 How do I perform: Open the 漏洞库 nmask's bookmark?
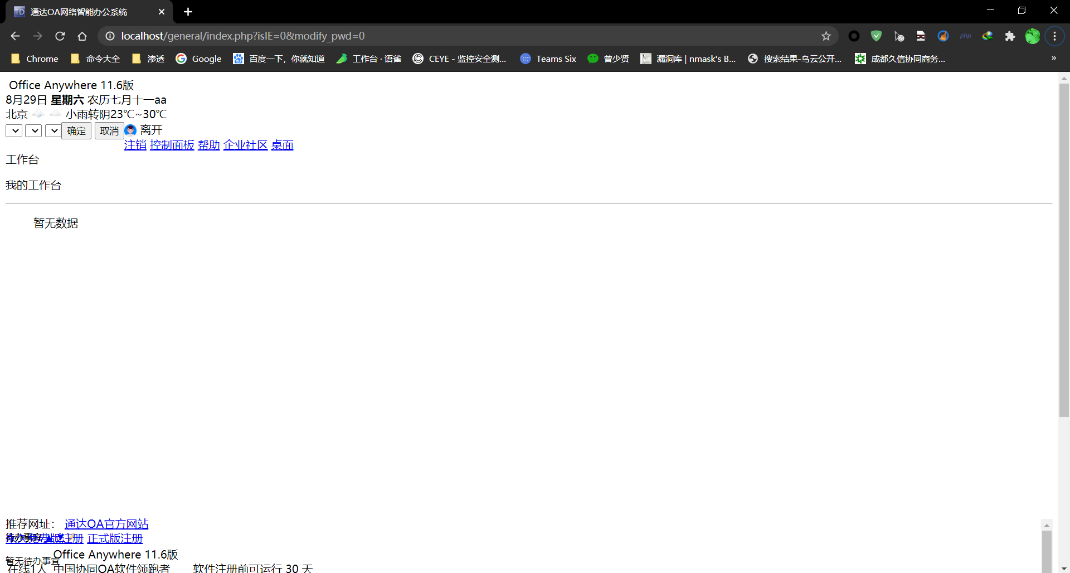pyautogui.click(x=688, y=59)
